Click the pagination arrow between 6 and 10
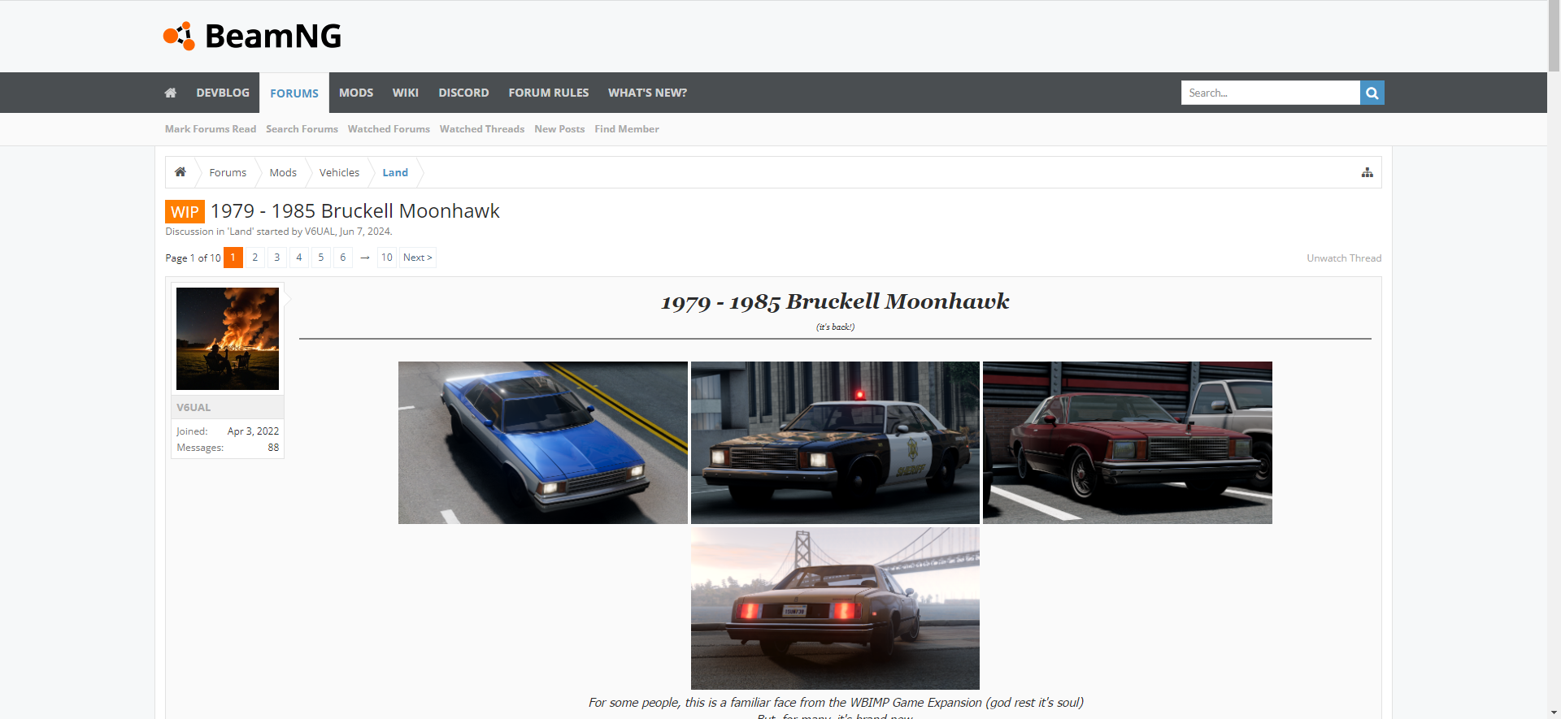1561x719 pixels. pos(365,258)
